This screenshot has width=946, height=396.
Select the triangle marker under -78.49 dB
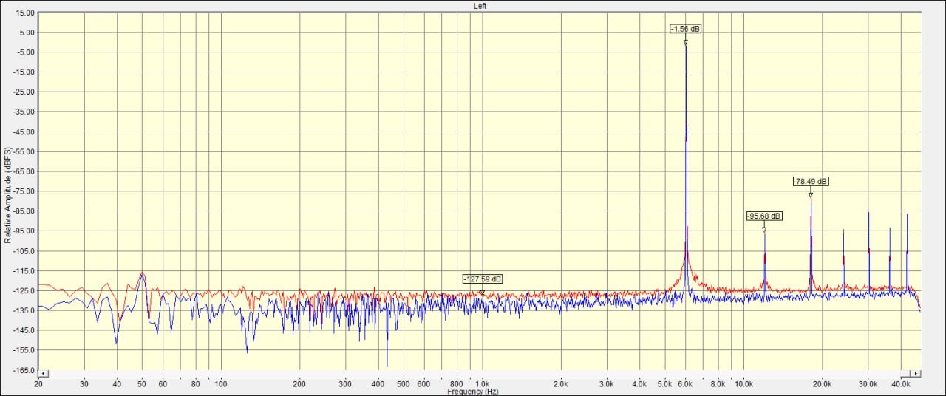click(x=811, y=194)
